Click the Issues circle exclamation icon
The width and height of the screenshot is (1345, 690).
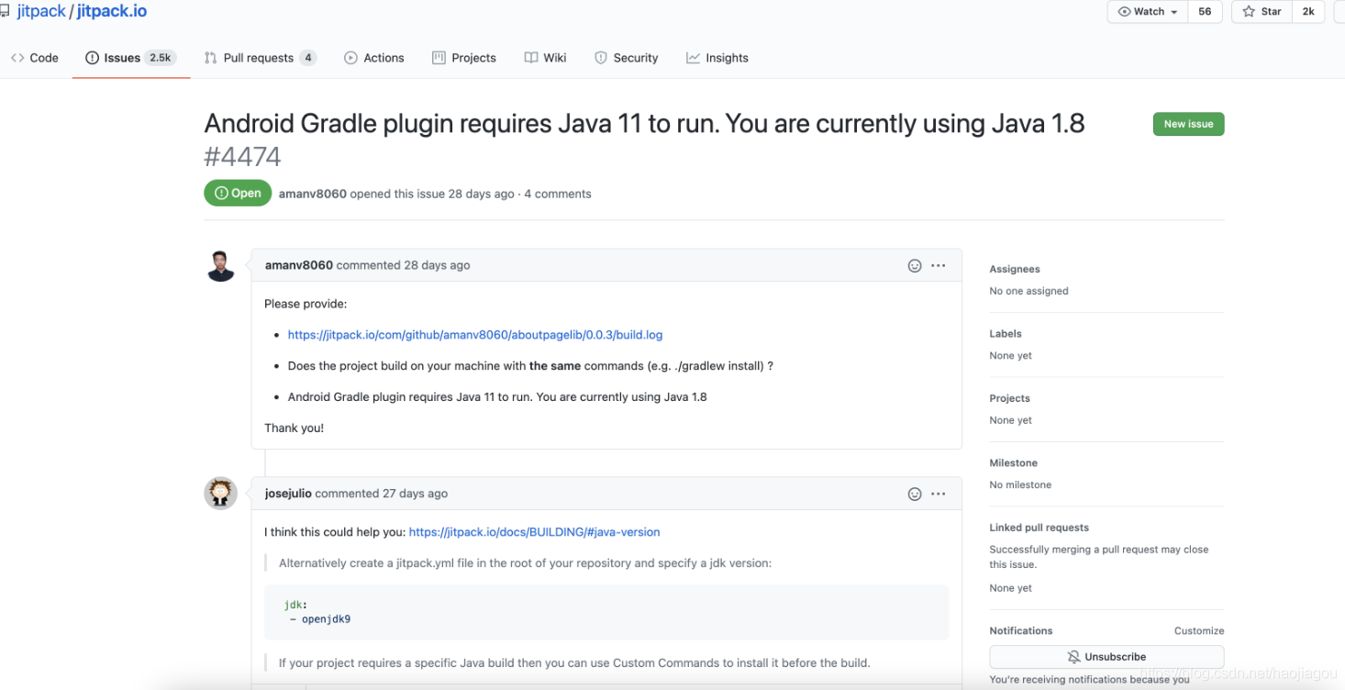[92, 58]
